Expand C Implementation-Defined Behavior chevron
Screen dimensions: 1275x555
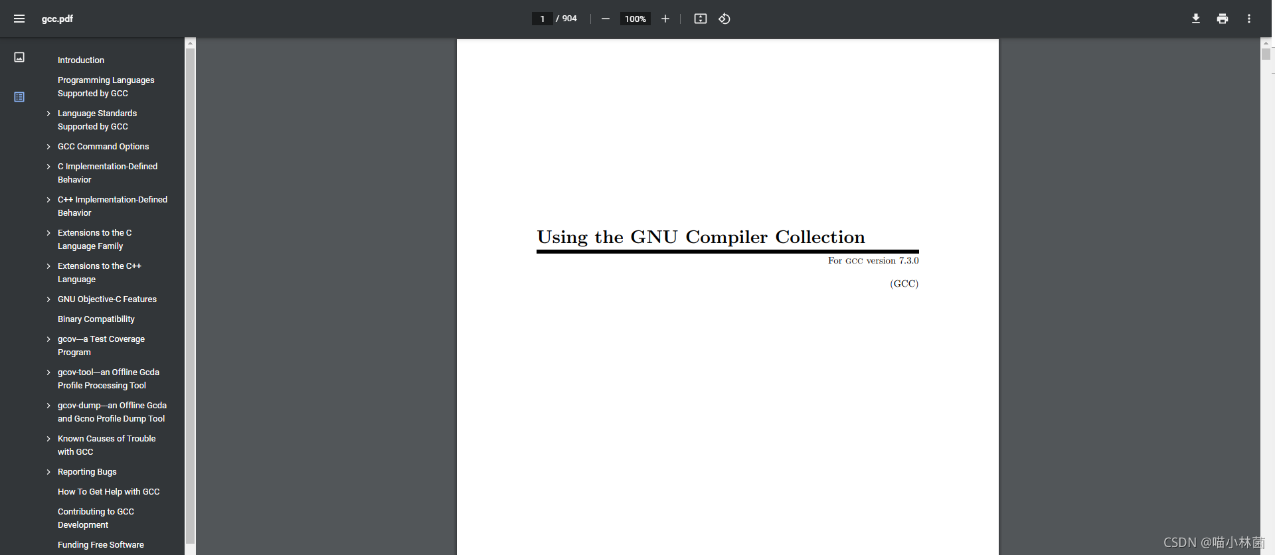tap(48, 167)
